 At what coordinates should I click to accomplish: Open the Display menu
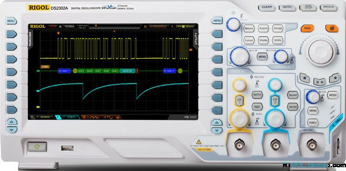click(263, 40)
